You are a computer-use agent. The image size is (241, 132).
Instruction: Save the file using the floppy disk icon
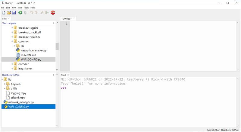coord(14,13)
